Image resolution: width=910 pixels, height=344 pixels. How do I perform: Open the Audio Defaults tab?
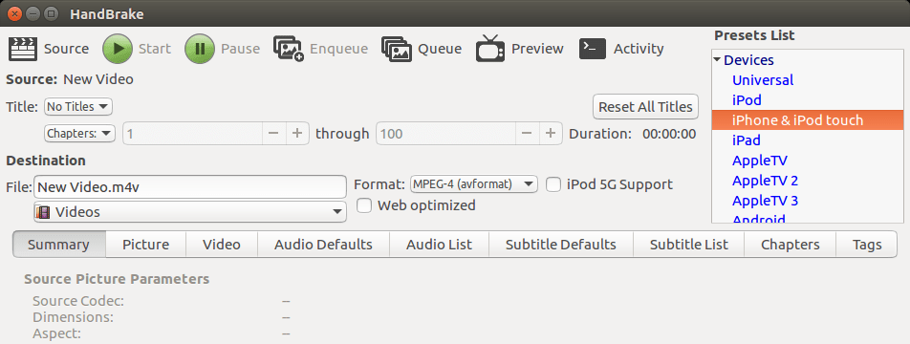pyautogui.click(x=323, y=245)
